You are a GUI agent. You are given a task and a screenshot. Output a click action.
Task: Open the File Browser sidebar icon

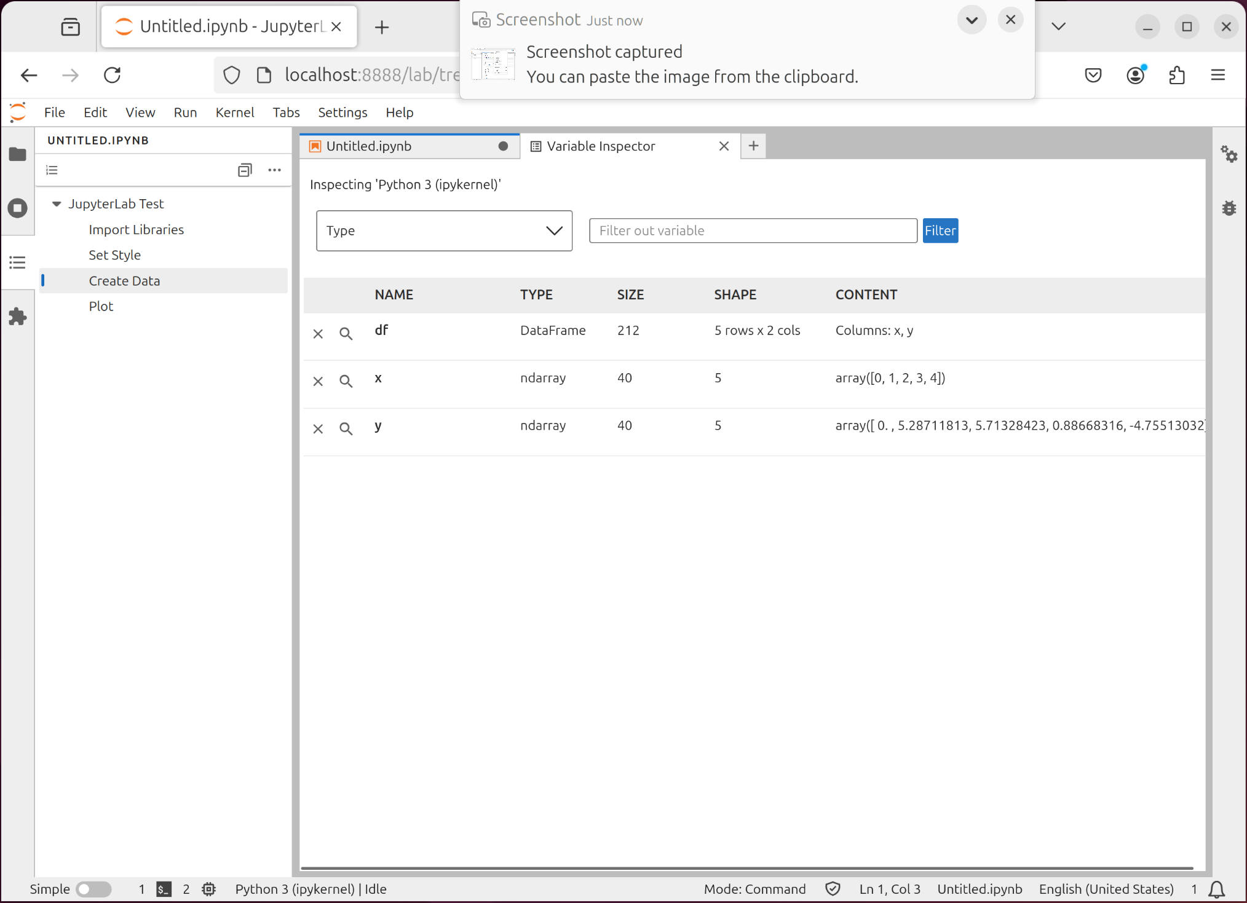(18, 154)
